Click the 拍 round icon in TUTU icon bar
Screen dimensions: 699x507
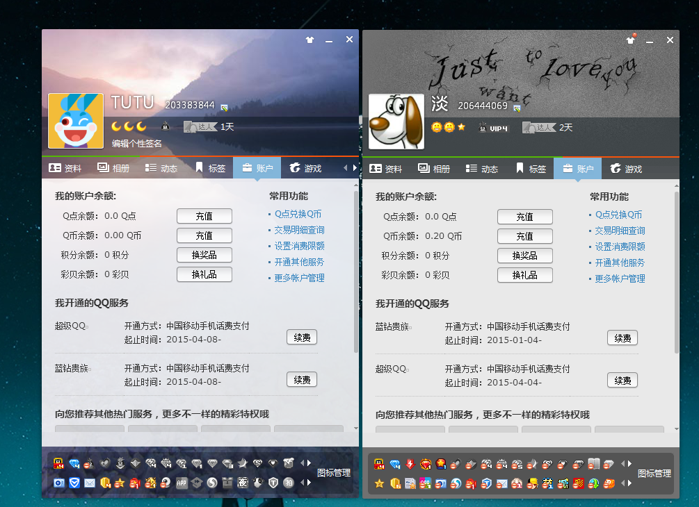(289, 483)
